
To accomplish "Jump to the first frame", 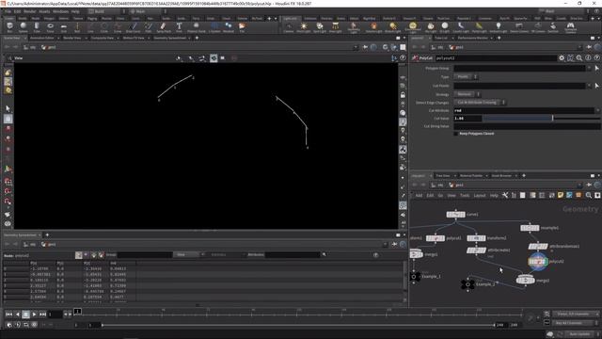I will coord(8,315).
